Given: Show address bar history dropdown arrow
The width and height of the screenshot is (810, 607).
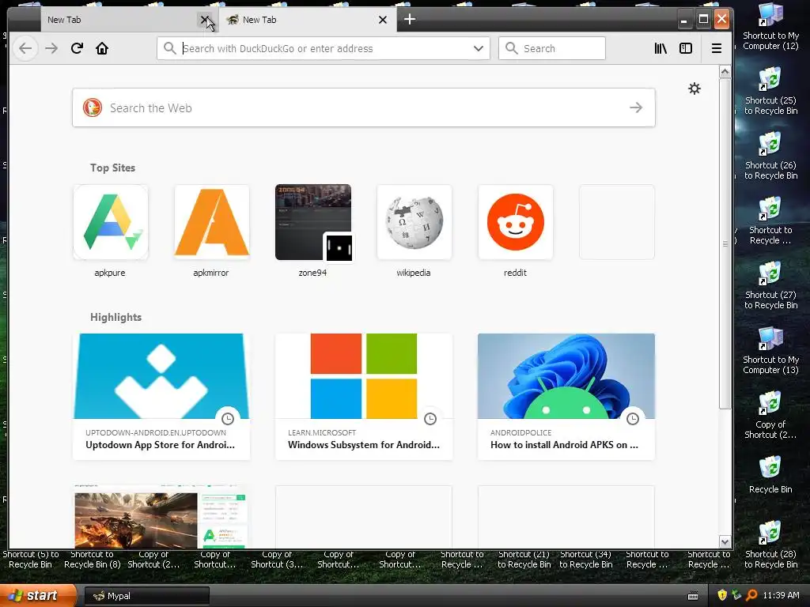Looking at the screenshot, I should [x=479, y=48].
